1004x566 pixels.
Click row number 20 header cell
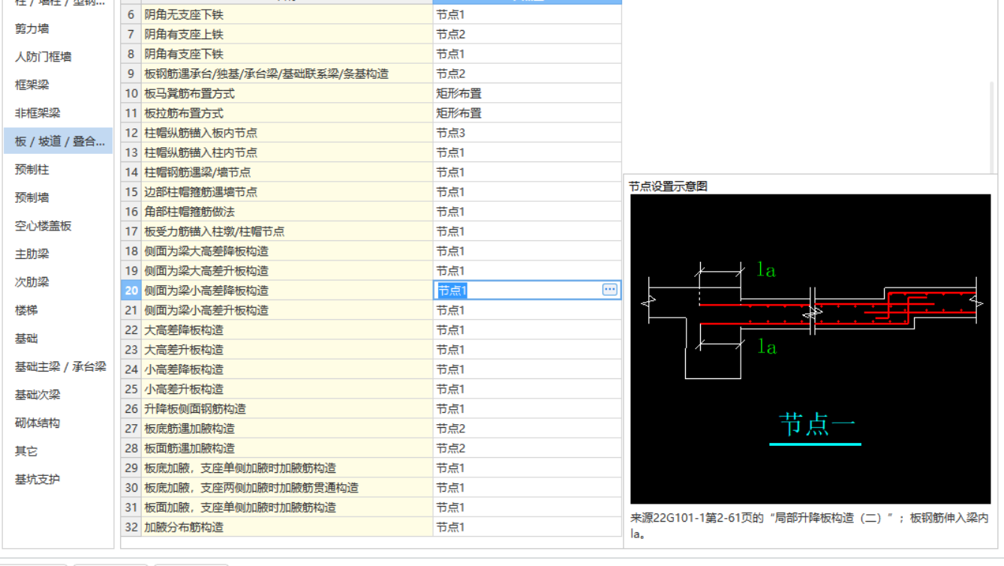click(131, 291)
